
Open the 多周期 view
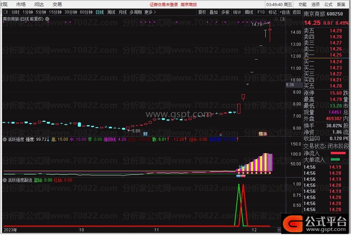136,12
